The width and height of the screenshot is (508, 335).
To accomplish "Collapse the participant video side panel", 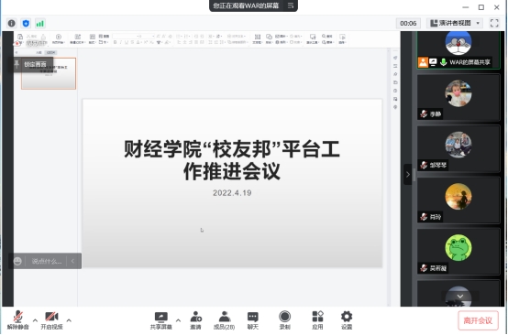I will [407, 174].
